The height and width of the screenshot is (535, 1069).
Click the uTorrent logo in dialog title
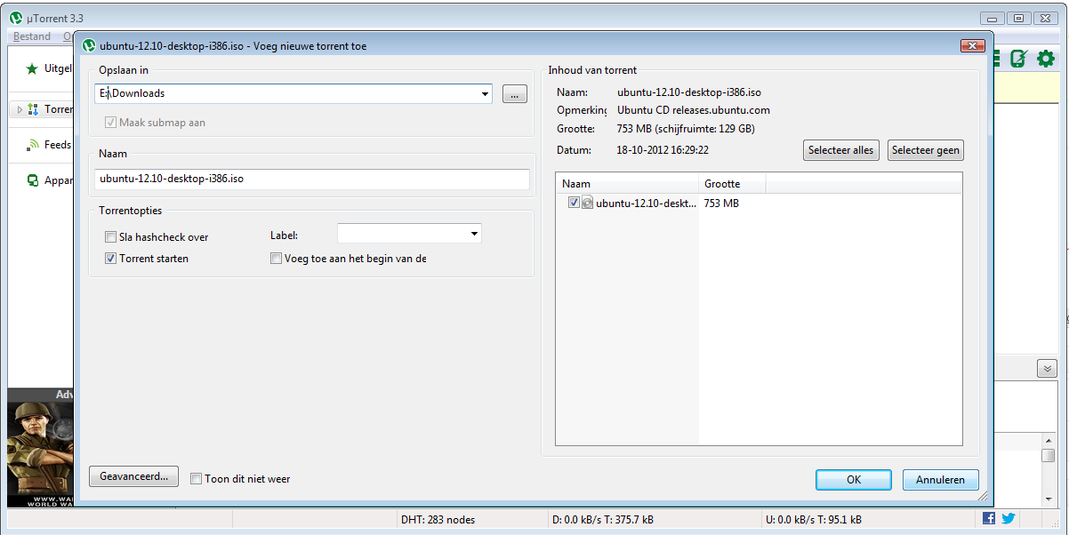89,45
